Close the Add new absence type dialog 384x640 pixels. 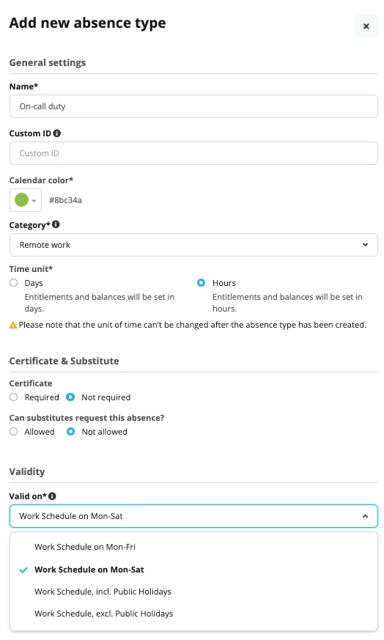point(366,26)
